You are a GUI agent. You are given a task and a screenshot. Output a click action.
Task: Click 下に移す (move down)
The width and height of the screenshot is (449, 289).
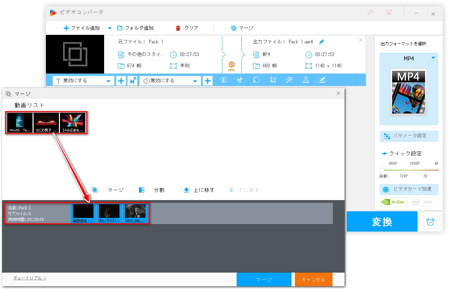tap(244, 190)
